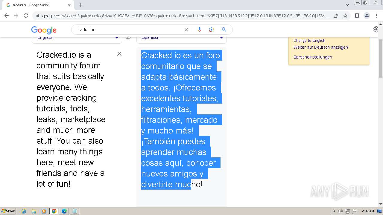Click the show desktop button
The width and height of the screenshot is (383, 215).
coord(379,211)
